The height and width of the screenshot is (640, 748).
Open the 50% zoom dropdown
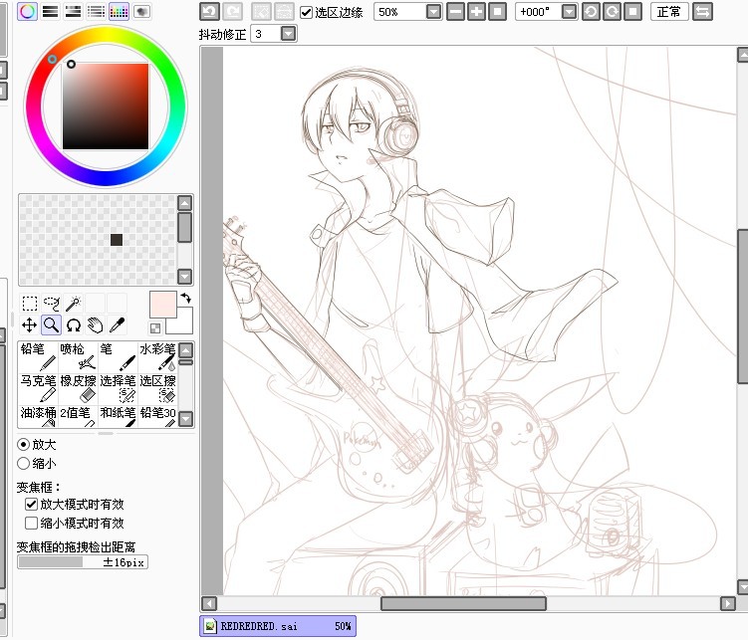click(x=433, y=11)
